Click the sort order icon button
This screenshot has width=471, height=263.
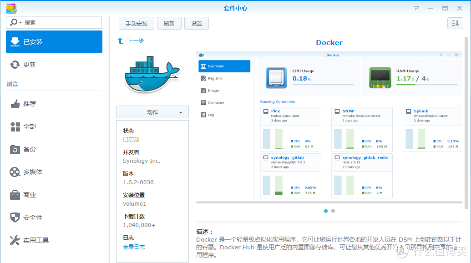(455, 23)
